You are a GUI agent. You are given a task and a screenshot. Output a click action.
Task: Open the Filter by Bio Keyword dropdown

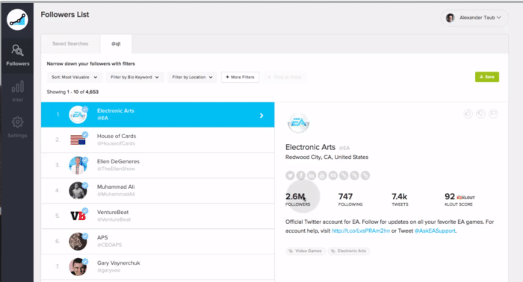coord(134,78)
